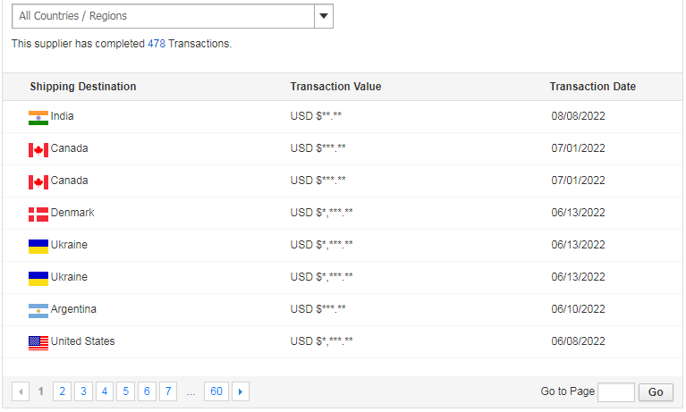686x412 pixels.
Task: Click the Go to Page input field
Action: click(616, 392)
